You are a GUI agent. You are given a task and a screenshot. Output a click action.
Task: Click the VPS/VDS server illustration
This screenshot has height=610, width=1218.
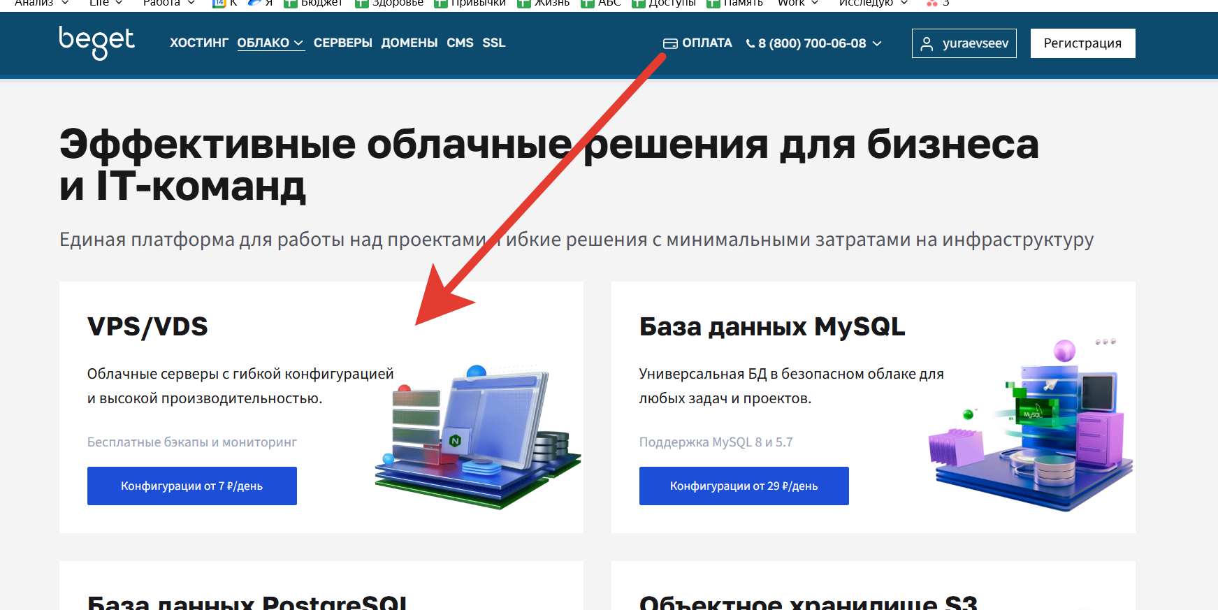[478, 437]
